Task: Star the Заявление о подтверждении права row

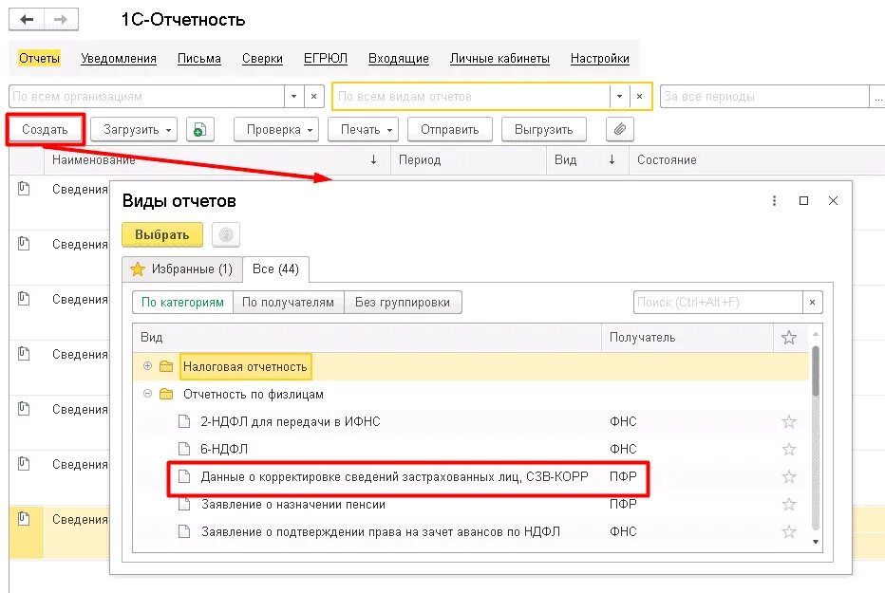Action: pyautogui.click(x=788, y=531)
